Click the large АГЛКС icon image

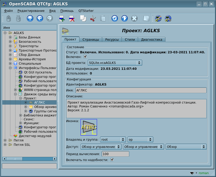click(x=89, y=127)
